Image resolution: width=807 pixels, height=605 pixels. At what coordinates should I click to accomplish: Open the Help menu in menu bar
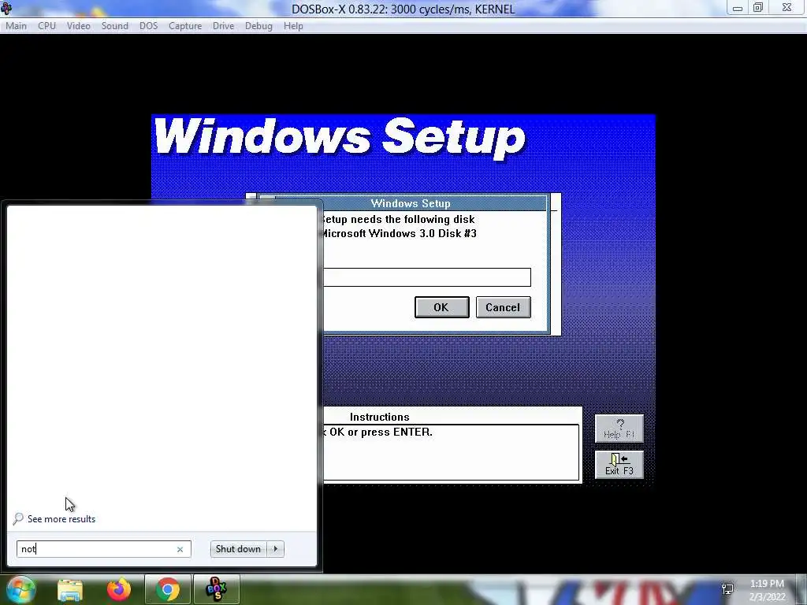coord(293,26)
